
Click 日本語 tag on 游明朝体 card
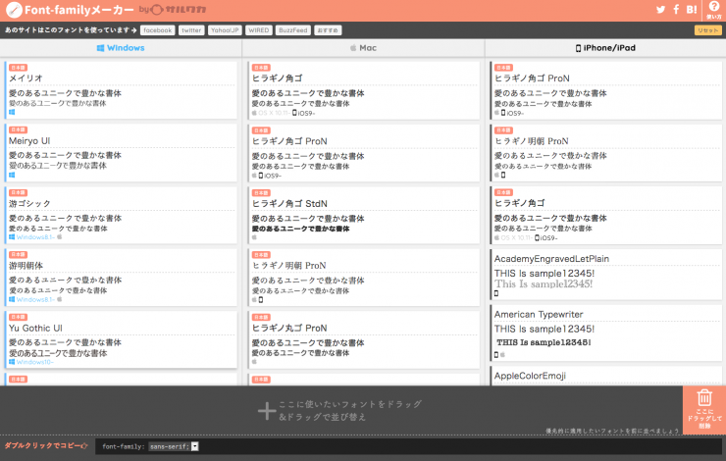coord(18,255)
